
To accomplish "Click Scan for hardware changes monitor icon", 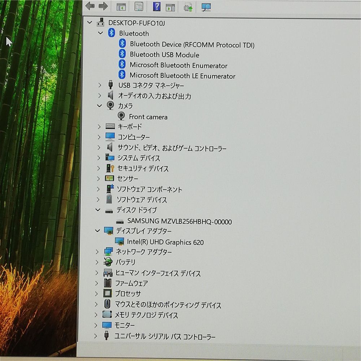I will coord(206,7).
